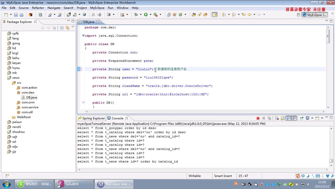The height and width of the screenshot is (189, 335).
Task: Toggle Link with Editor in Package Explorer
Action: [67, 28]
